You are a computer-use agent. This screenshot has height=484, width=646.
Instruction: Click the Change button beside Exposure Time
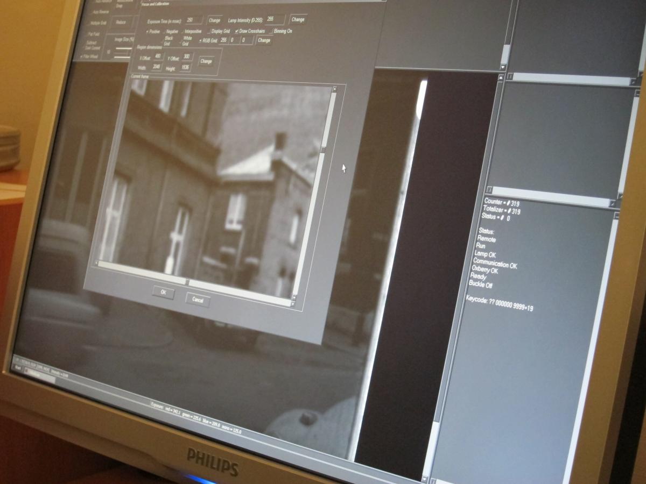click(215, 20)
